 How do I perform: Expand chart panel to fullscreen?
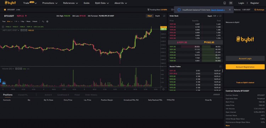(x=164, y=16)
